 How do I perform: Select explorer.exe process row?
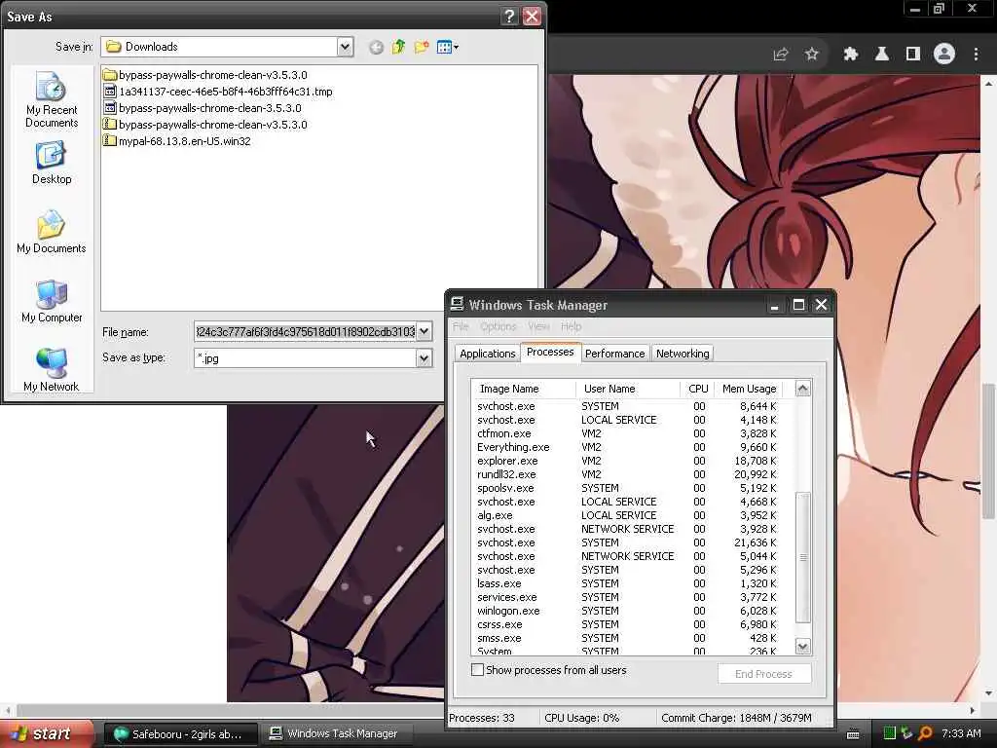626,461
